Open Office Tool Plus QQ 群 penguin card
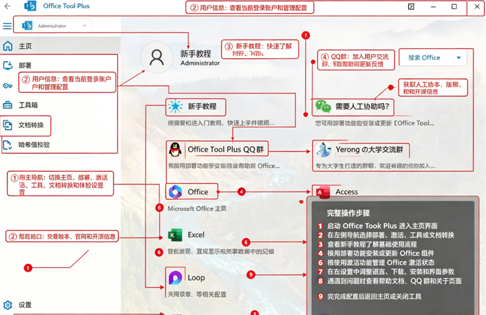The width and height of the screenshot is (486, 315). tap(217, 149)
